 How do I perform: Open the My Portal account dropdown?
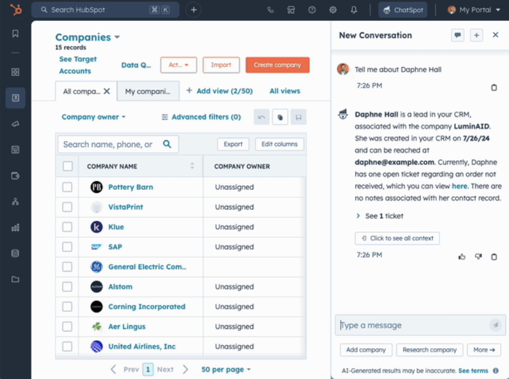(474, 10)
